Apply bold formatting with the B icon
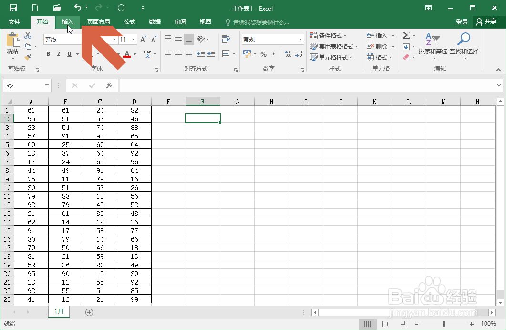506x330 pixels. [48, 54]
